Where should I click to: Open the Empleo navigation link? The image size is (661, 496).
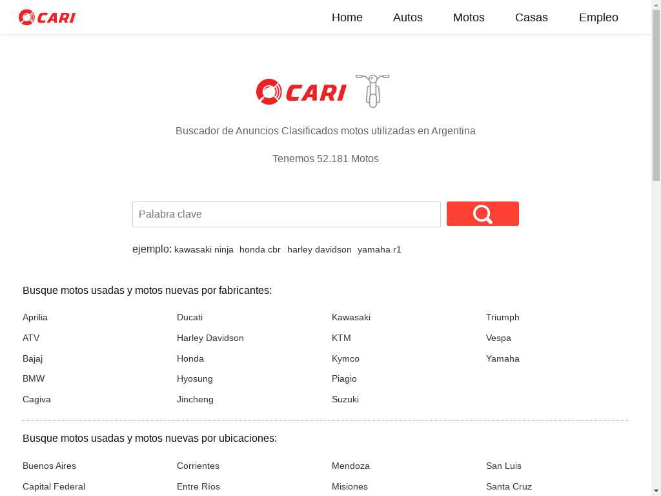598,17
